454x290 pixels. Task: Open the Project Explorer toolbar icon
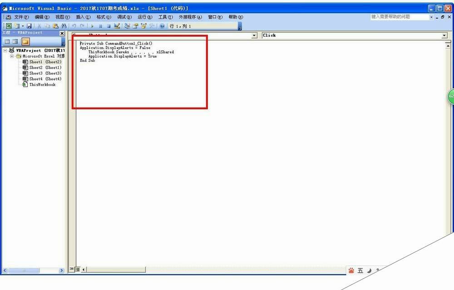coord(127,26)
